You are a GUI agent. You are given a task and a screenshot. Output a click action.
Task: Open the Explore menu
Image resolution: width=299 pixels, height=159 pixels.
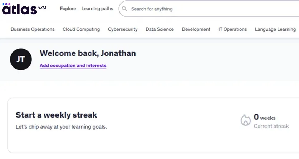[x=68, y=9]
